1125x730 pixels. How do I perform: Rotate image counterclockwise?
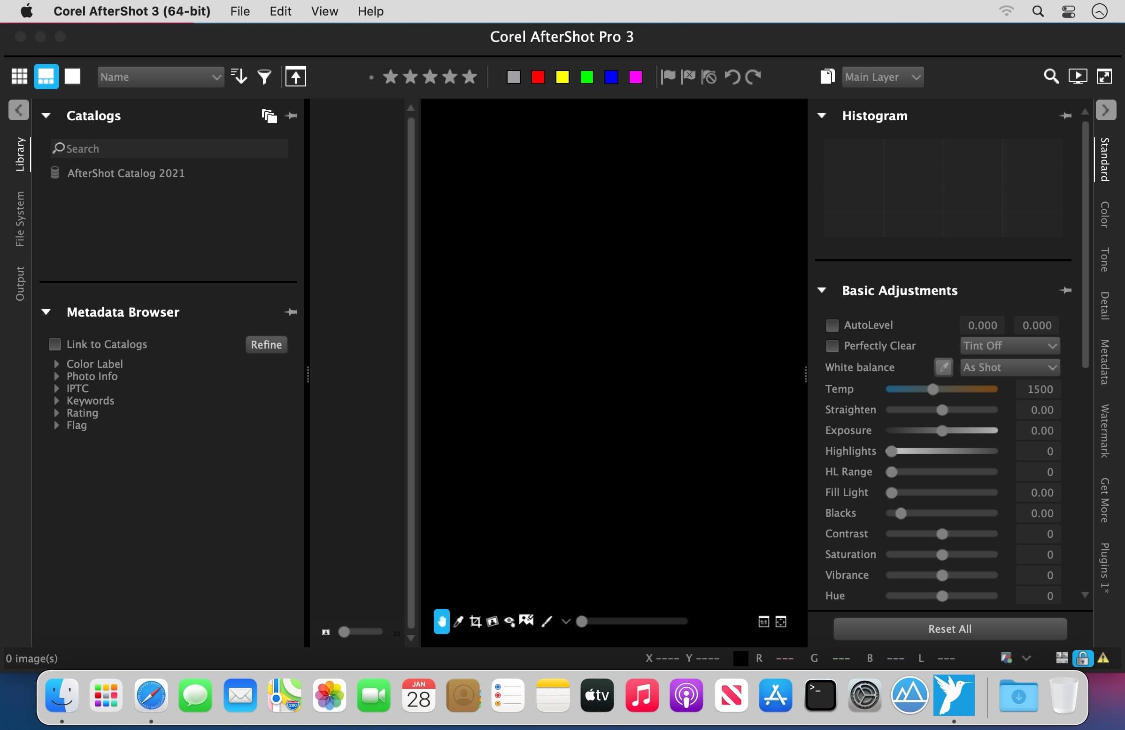(x=732, y=77)
